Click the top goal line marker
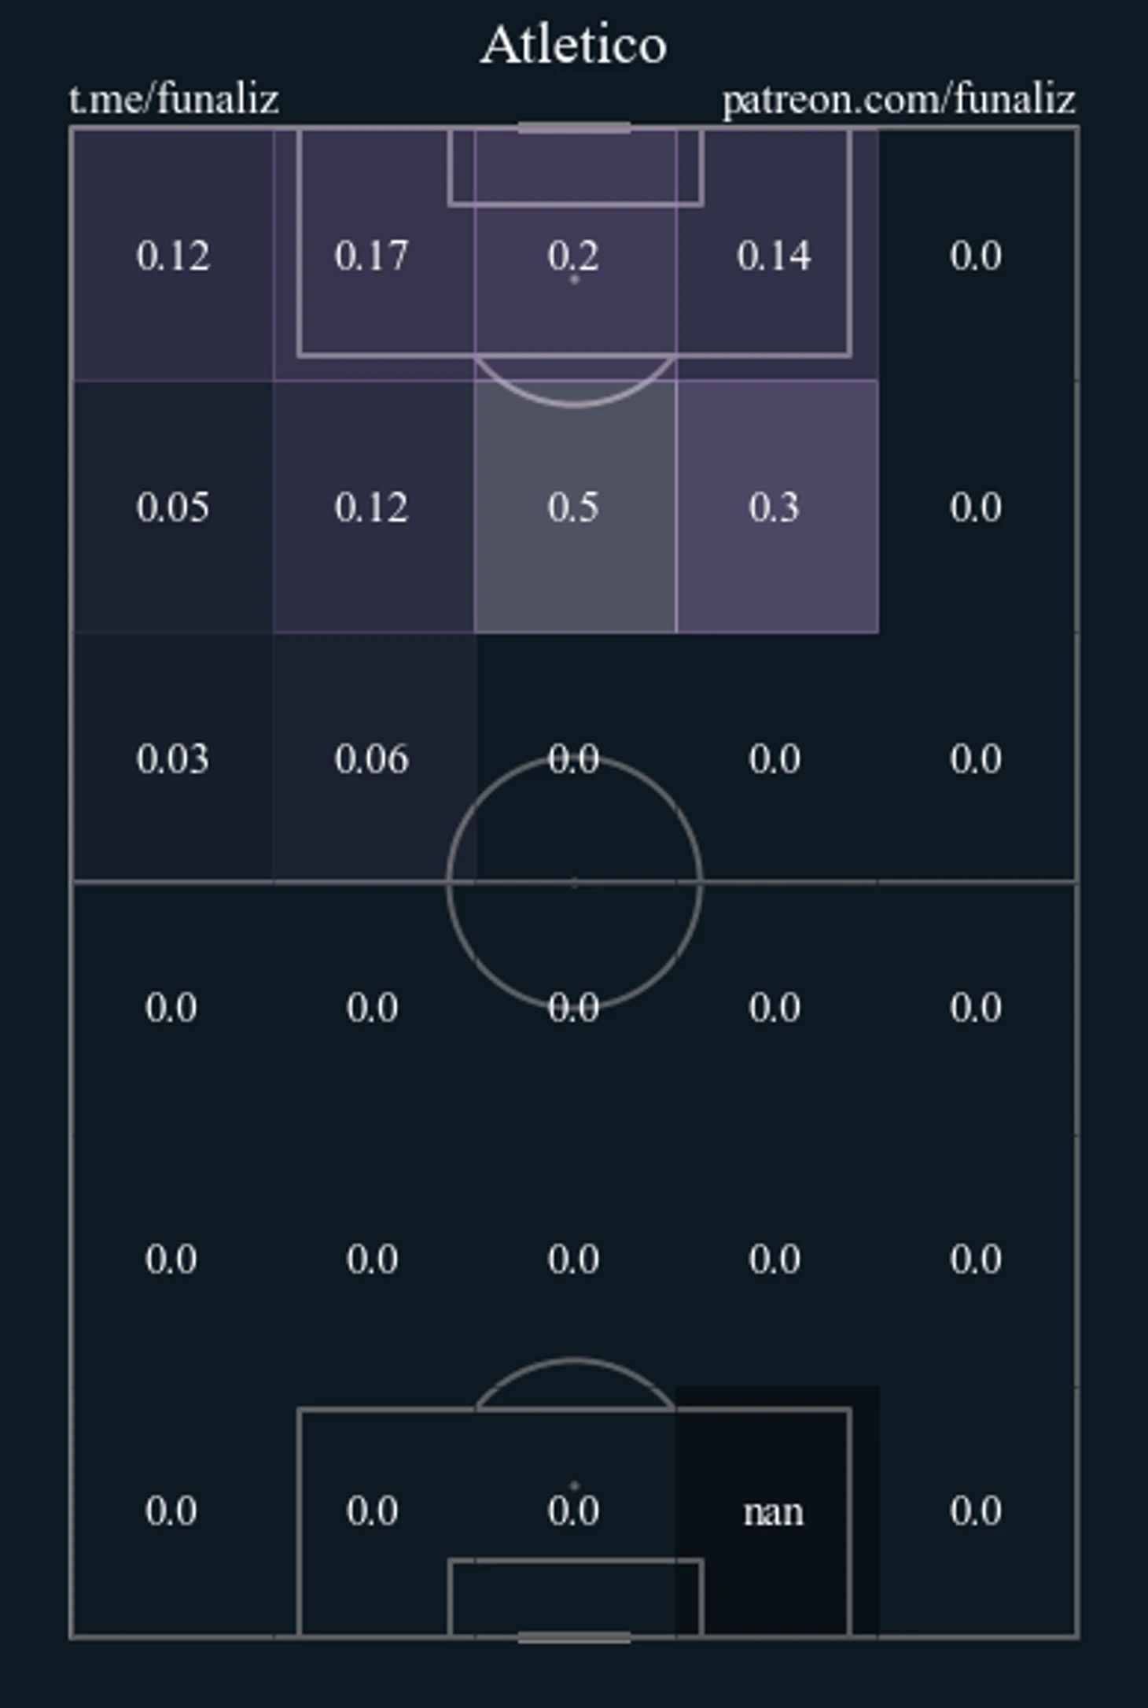Viewport: 1148px width, 1708px height. [x=575, y=127]
